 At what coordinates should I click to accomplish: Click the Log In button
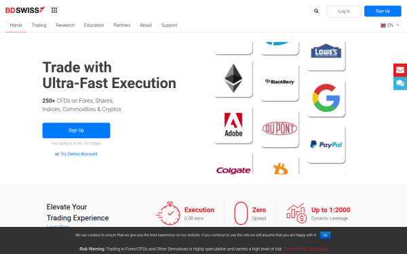(344, 11)
